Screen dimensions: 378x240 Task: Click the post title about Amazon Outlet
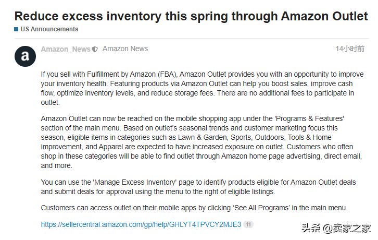(191, 16)
